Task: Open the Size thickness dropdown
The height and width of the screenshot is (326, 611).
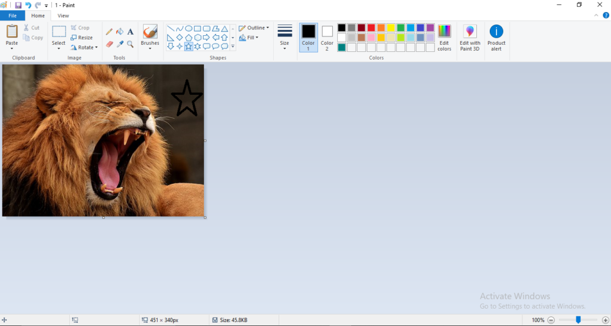Action: pyautogui.click(x=285, y=37)
